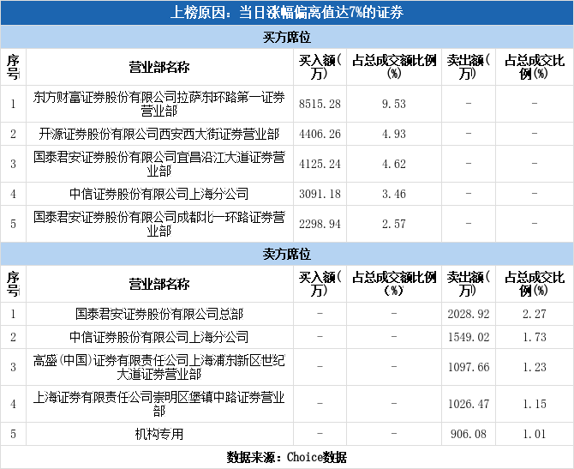Select sell amount 2028.92
This screenshot has width=574, height=469.
click(469, 315)
